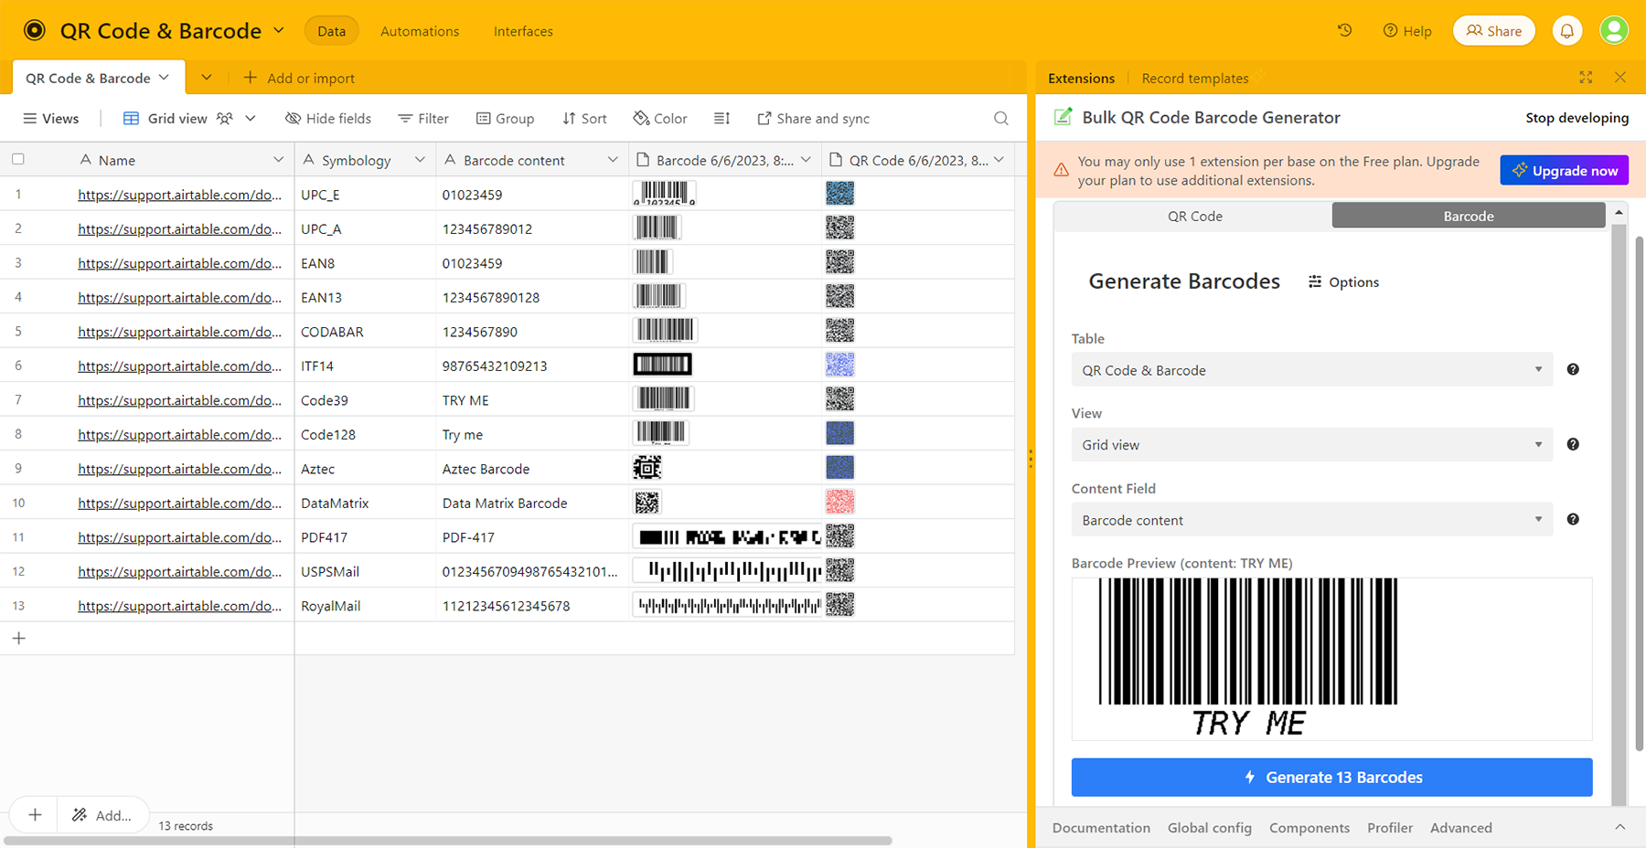The width and height of the screenshot is (1646, 848).
Task: Expand tables list chevron beside table tab
Action: tap(207, 78)
